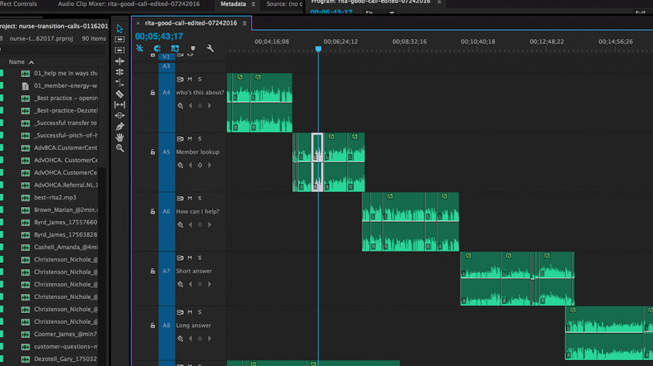Click the blue playhead marker on ruler

click(318, 49)
